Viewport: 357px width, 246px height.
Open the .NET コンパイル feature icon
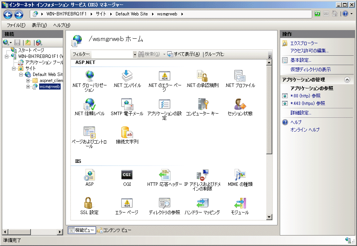point(127,76)
